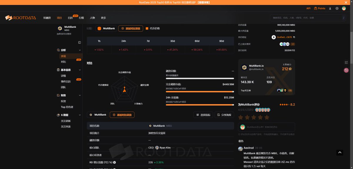The image size is (353, 169).
Task: Collapse the 财务 sidebar section
Action: pos(80,95)
